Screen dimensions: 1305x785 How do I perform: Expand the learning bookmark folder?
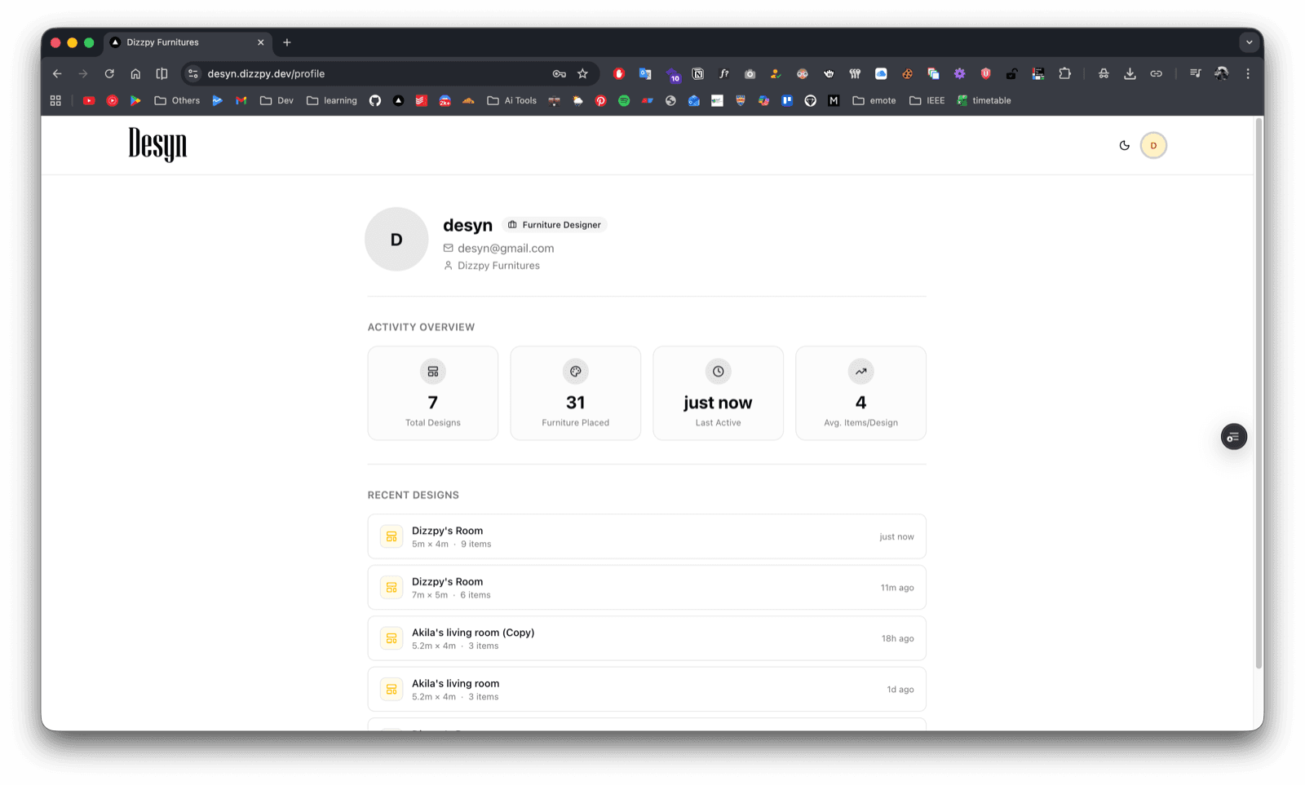pos(332,100)
